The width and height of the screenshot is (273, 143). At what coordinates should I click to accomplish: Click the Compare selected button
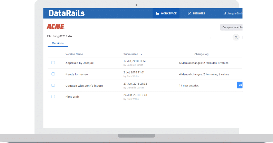tap(231, 27)
